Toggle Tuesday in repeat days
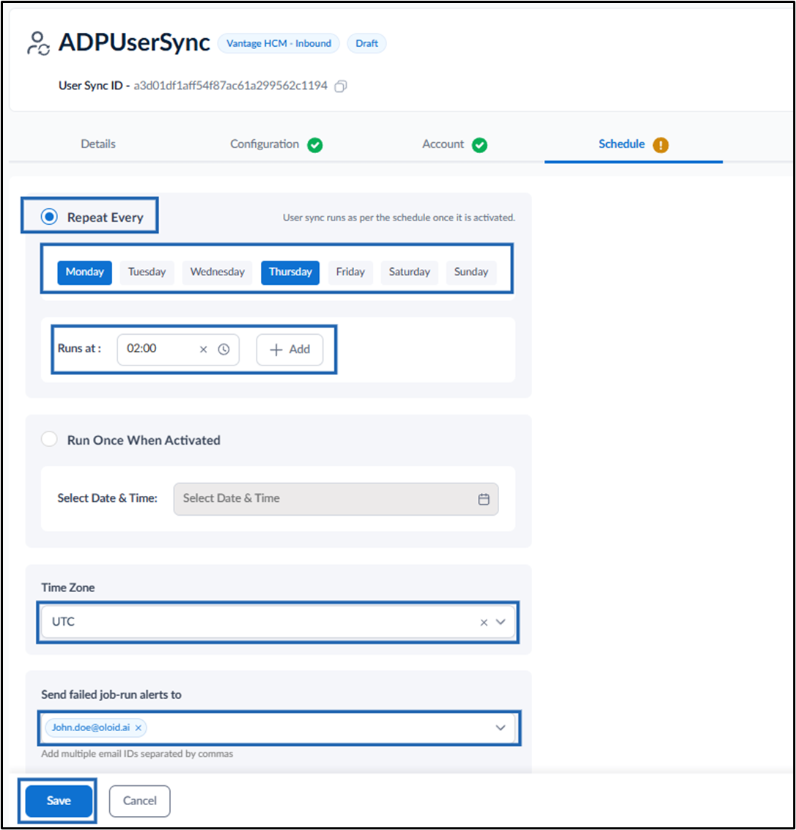 147,273
